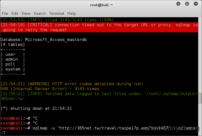This screenshot has height=136, width=202.
Task: Open the Search menu
Action: pyautogui.click(x=40, y=13)
